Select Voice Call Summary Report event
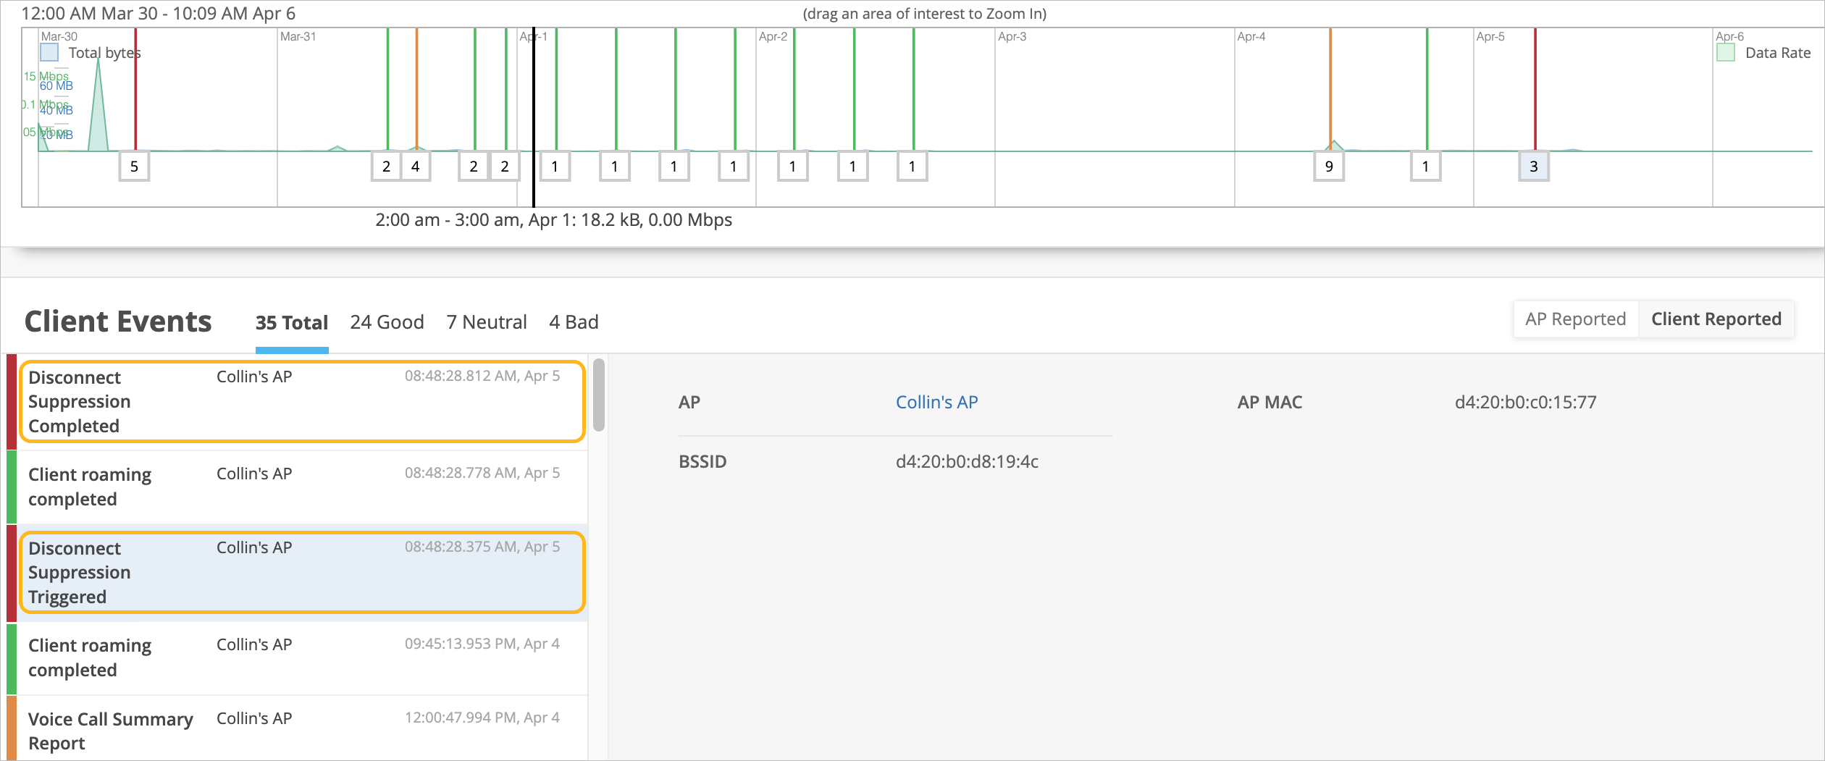Viewport: 1825px width, 761px height. click(x=301, y=730)
